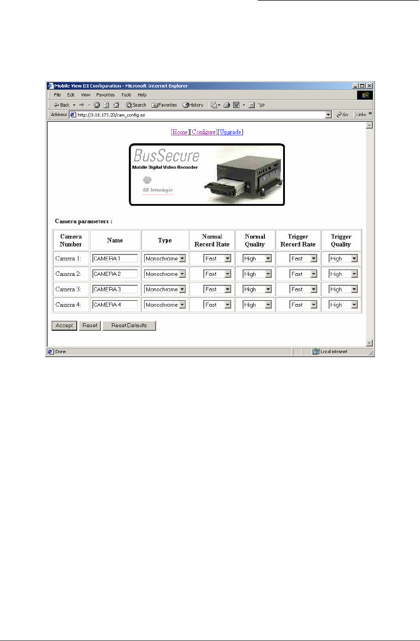The width and height of the screenshot is (420, 641).
Task: Click the Camera 4 name field
Action: pos(115,305)
